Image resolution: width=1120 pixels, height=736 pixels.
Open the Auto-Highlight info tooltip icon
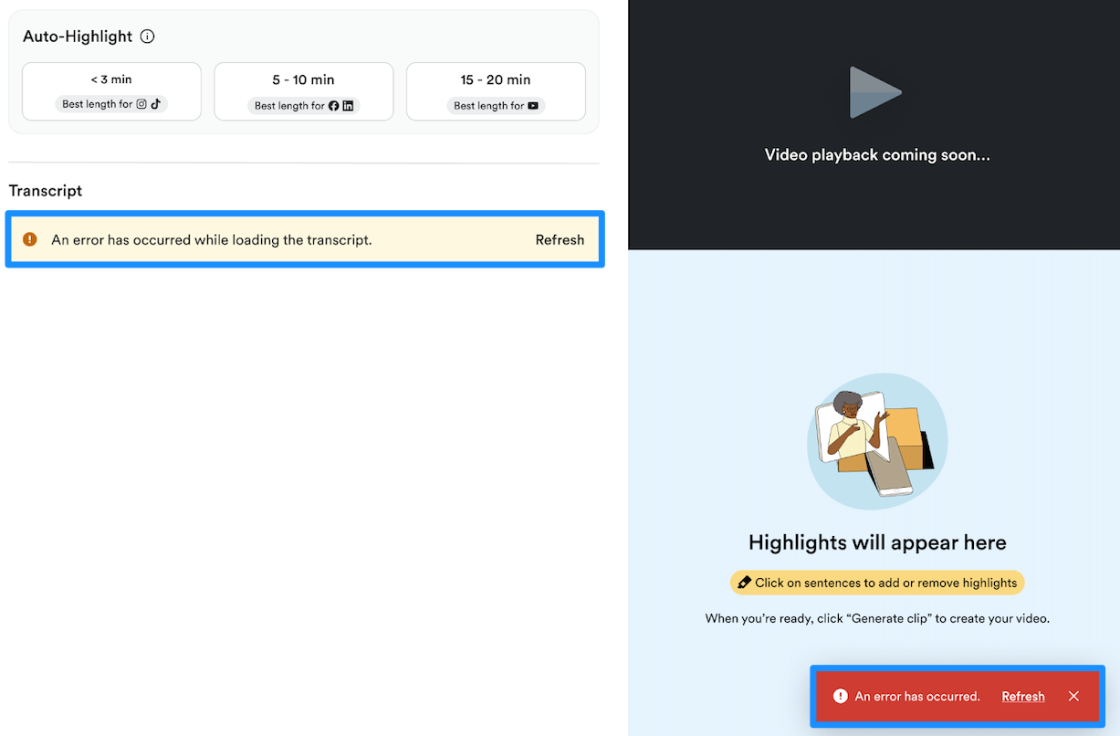pos(148,37)
